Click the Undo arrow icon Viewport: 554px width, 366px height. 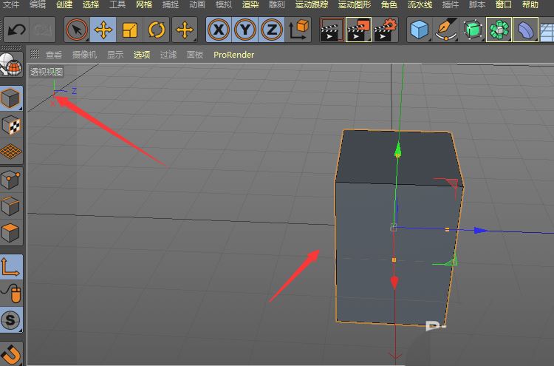click(x=16, y=30)
